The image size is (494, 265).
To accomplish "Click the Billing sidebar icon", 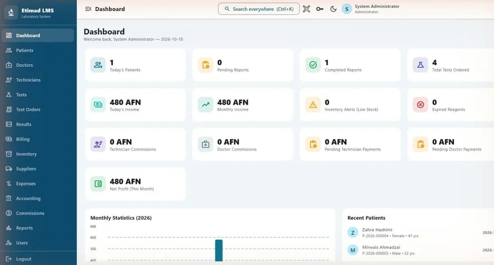I will [9, 139].
